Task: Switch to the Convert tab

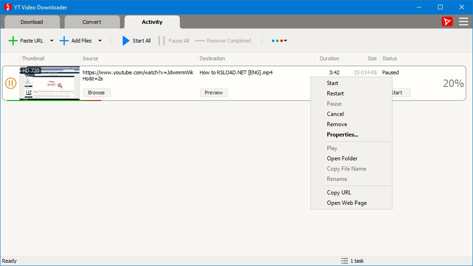Action: (x=92, y=22)
